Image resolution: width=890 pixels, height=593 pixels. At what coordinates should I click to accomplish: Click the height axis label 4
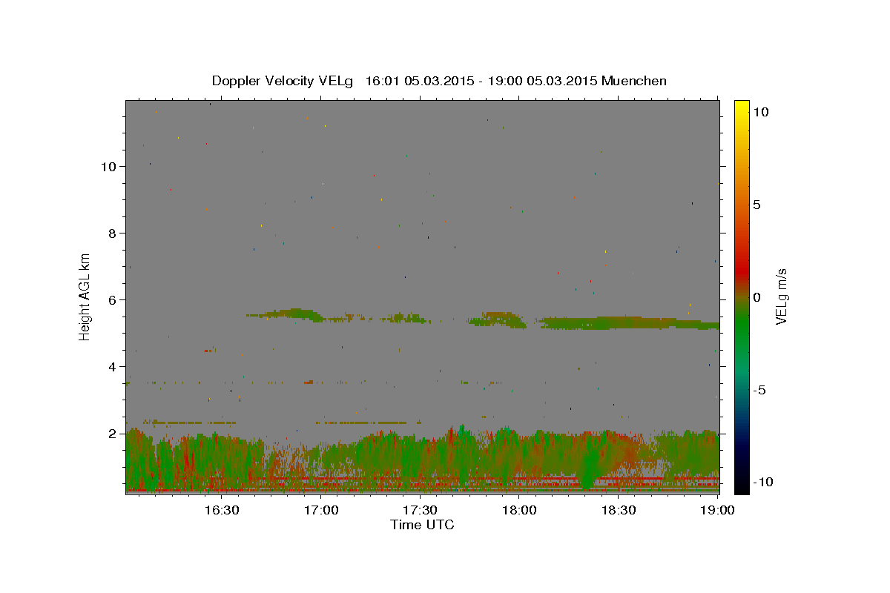click(x=112, y=366)
